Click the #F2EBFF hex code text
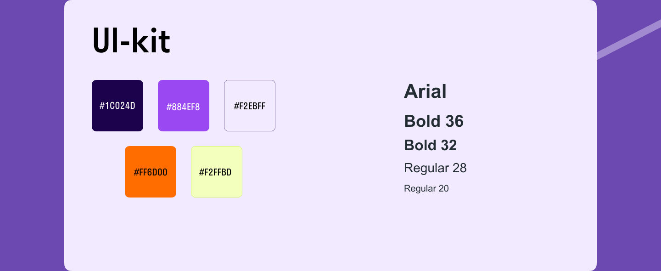 pos(250,106)
